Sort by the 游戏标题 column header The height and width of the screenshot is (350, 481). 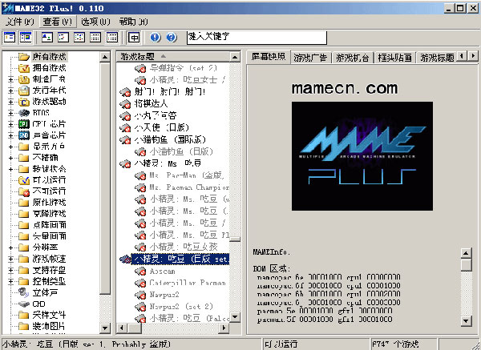pyautogui.click(x=172, y=56)
